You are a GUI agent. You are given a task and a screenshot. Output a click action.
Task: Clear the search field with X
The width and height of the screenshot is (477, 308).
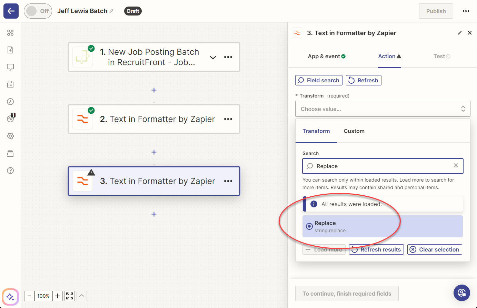456,166
